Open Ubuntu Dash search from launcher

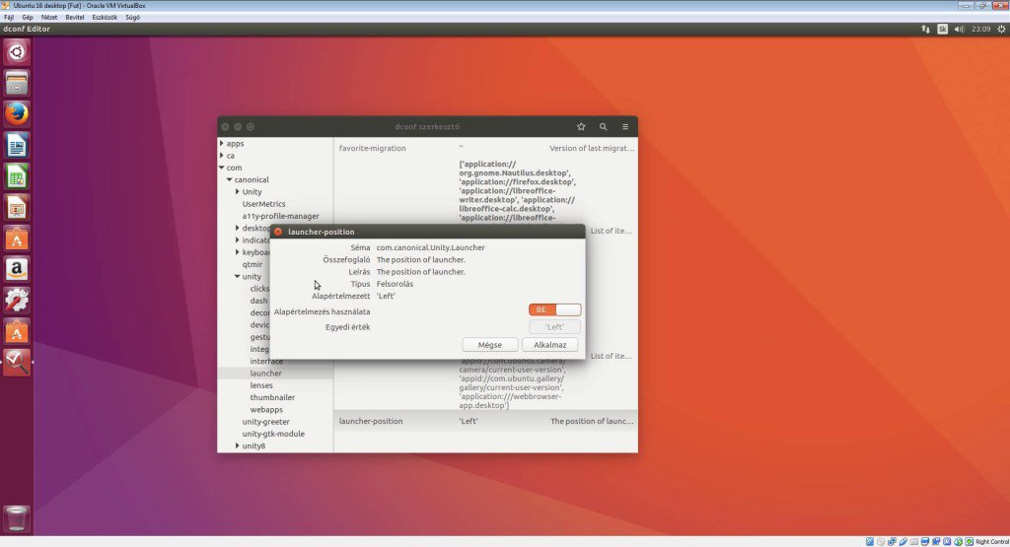pos(17,52)
